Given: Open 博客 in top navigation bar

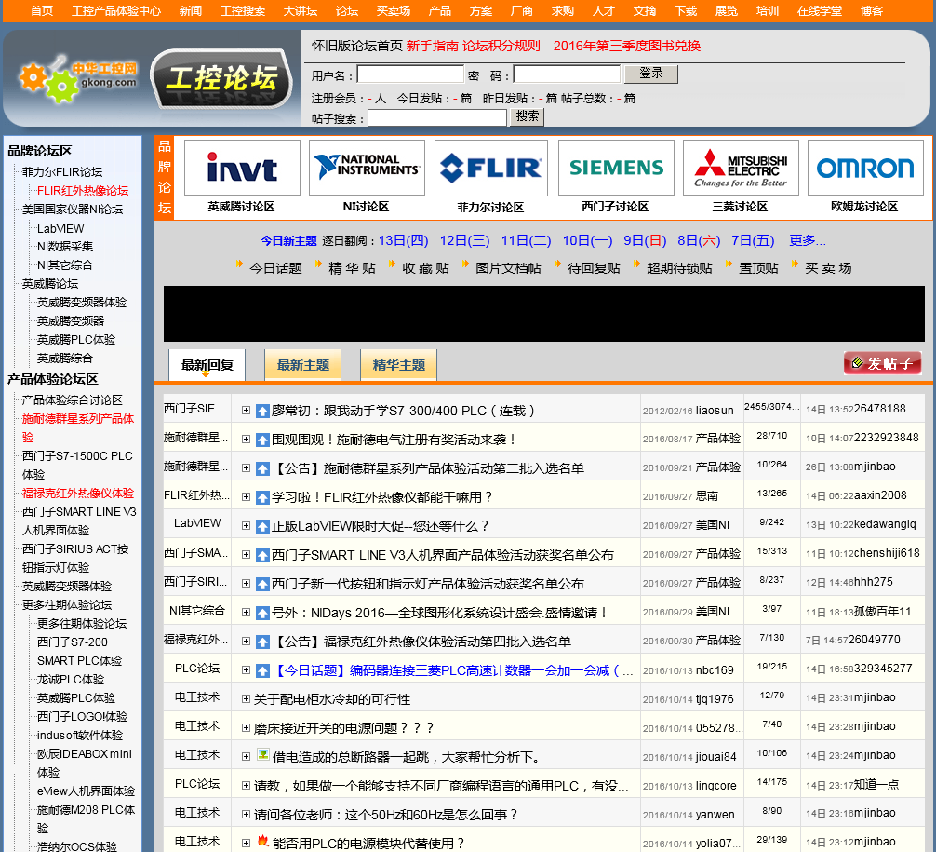Looking at the screenshot, I should click(x=872, y=11).
